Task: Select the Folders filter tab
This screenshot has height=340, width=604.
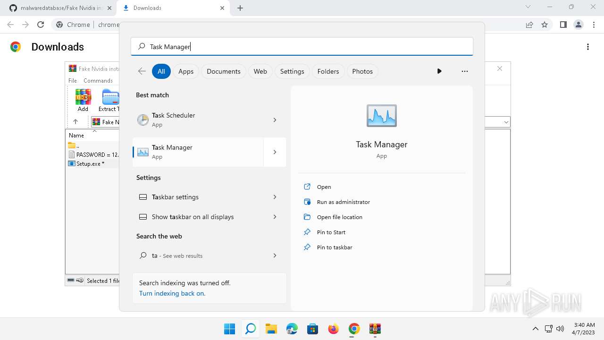Action: (x=328, y=71)
